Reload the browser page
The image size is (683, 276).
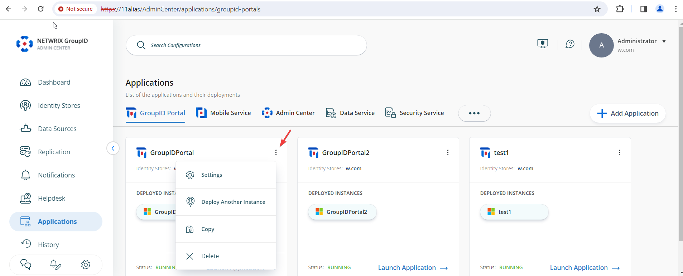(x=41, y=9)
